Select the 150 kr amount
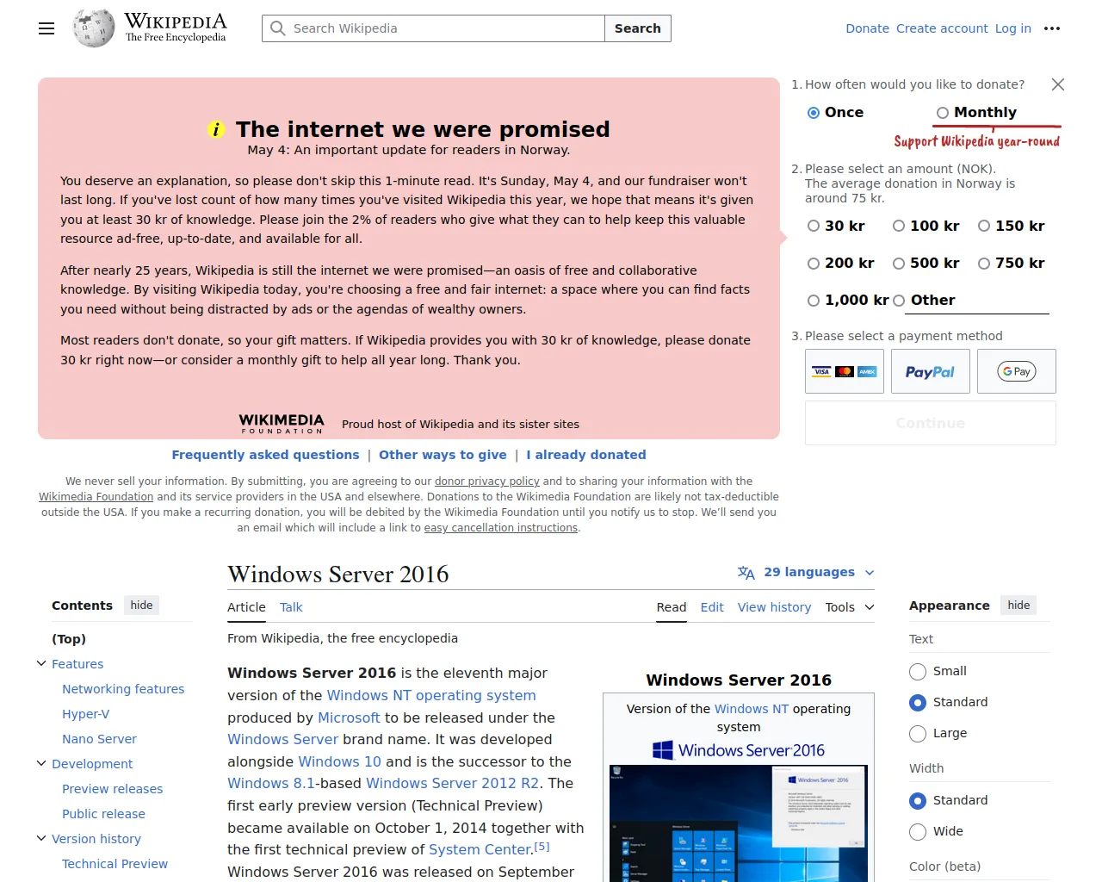 (x=984, y=227)
